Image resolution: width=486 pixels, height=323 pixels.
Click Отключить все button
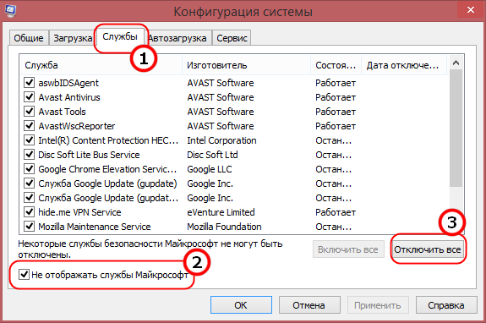[428, 249]
